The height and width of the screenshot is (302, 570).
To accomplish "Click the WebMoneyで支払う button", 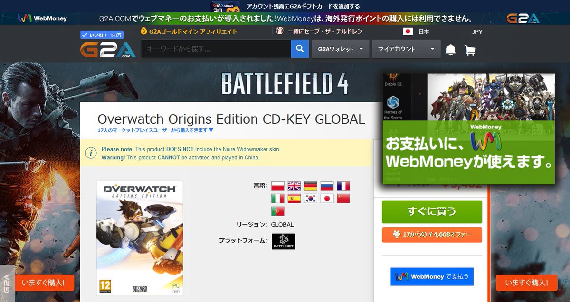I will (x=432, y=276).
